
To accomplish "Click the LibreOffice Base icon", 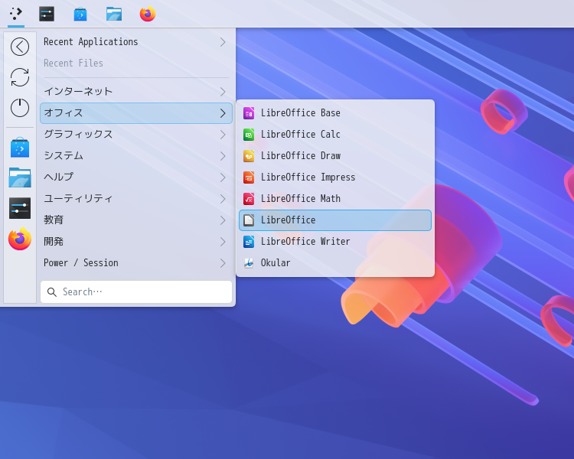I will click(249, 113).
